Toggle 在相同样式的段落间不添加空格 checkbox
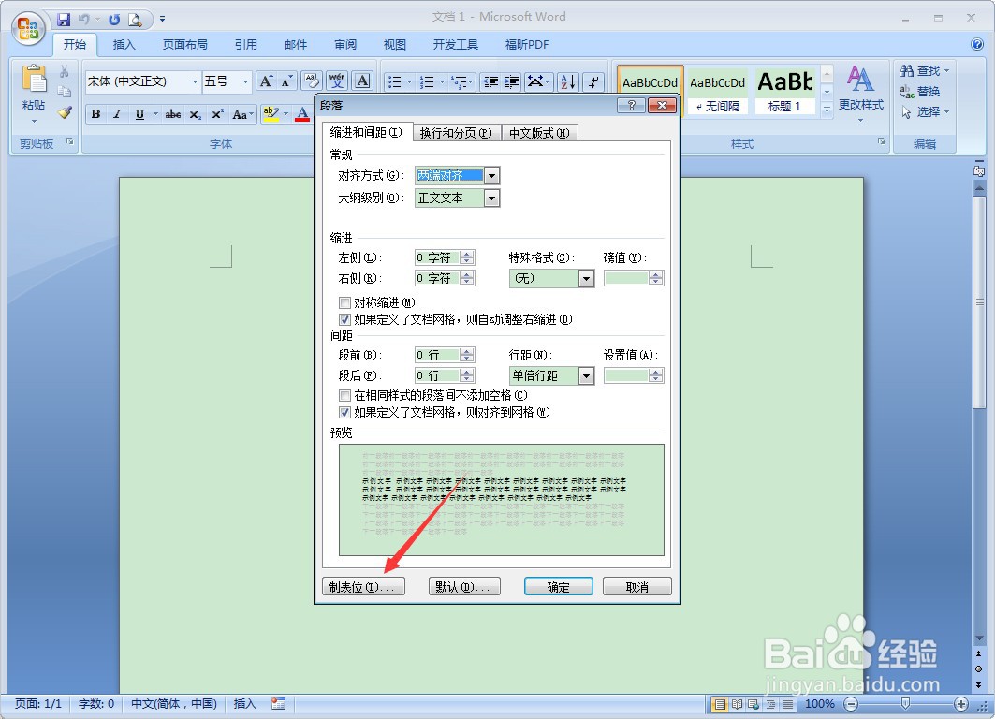995x719 pixels. point(344,395)
